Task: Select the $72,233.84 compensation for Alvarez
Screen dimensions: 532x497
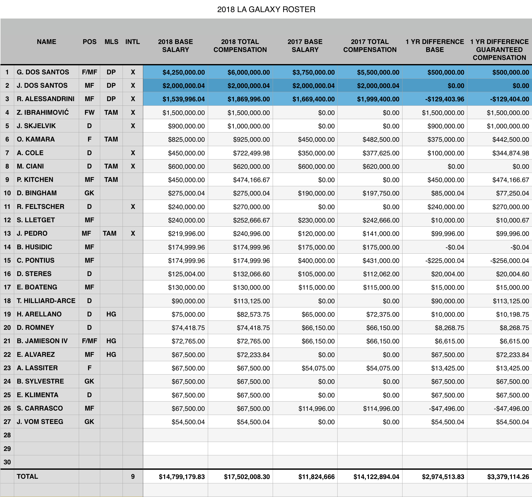Action: click(x=240, y=354)
